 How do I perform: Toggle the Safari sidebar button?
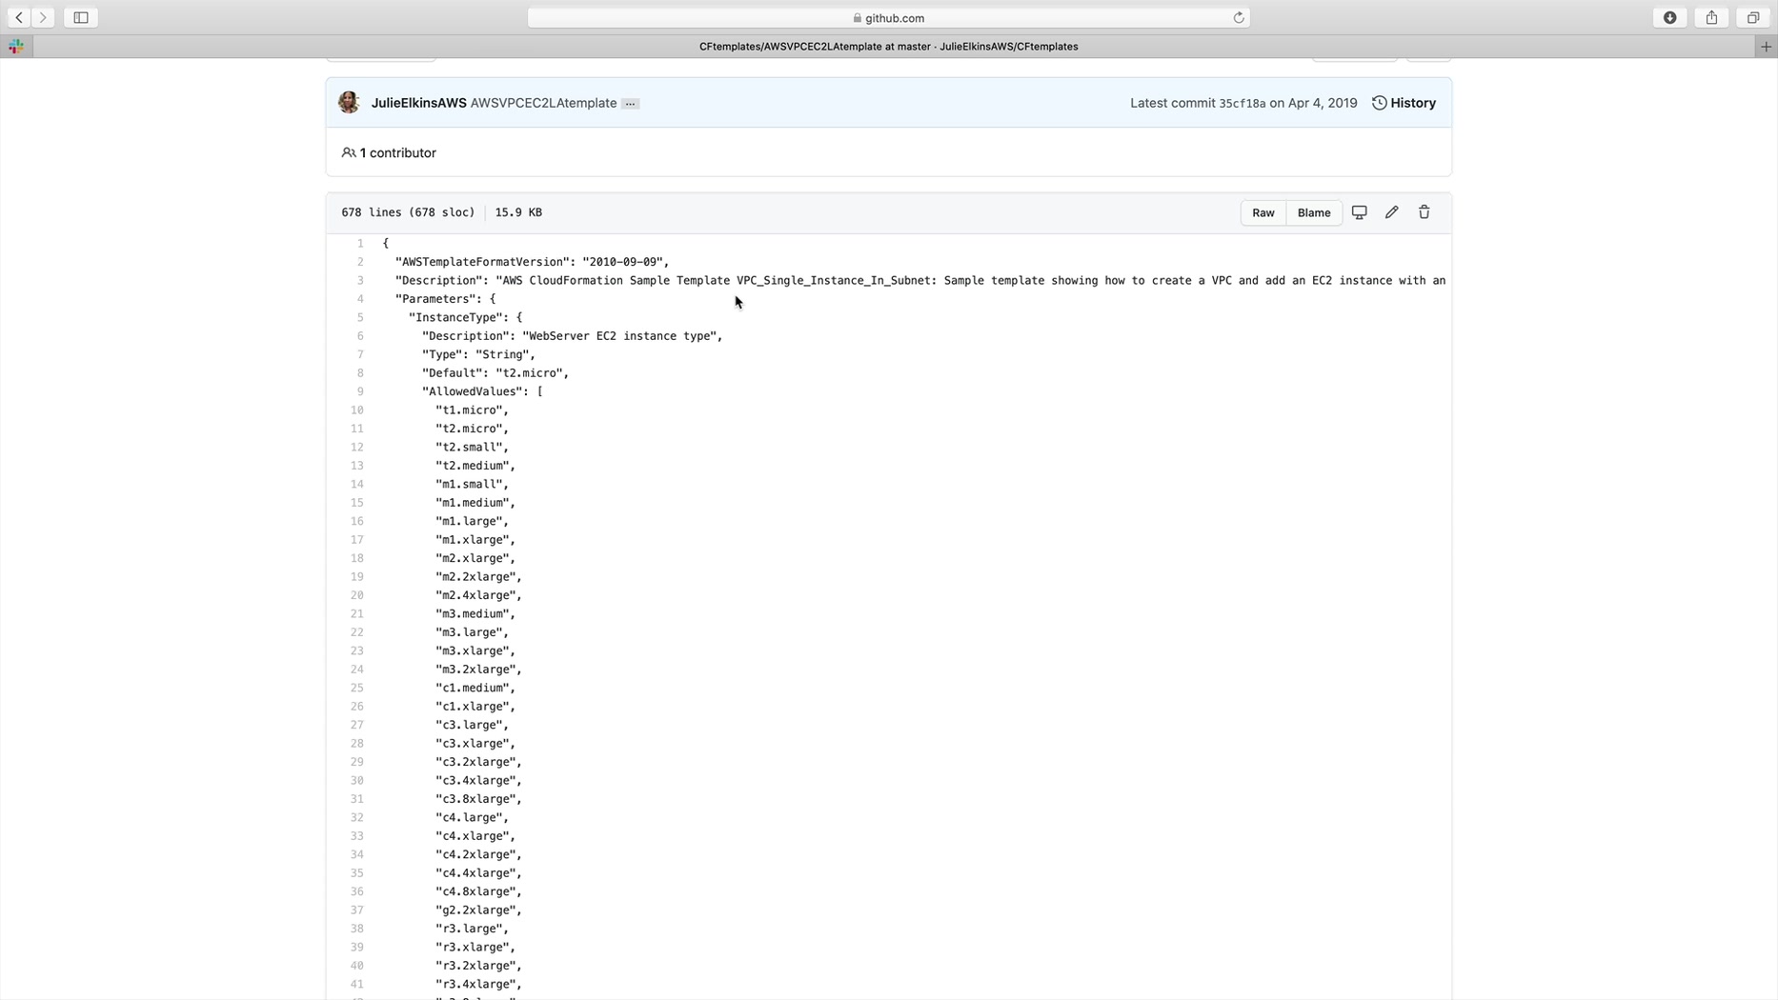pos(81,17)
